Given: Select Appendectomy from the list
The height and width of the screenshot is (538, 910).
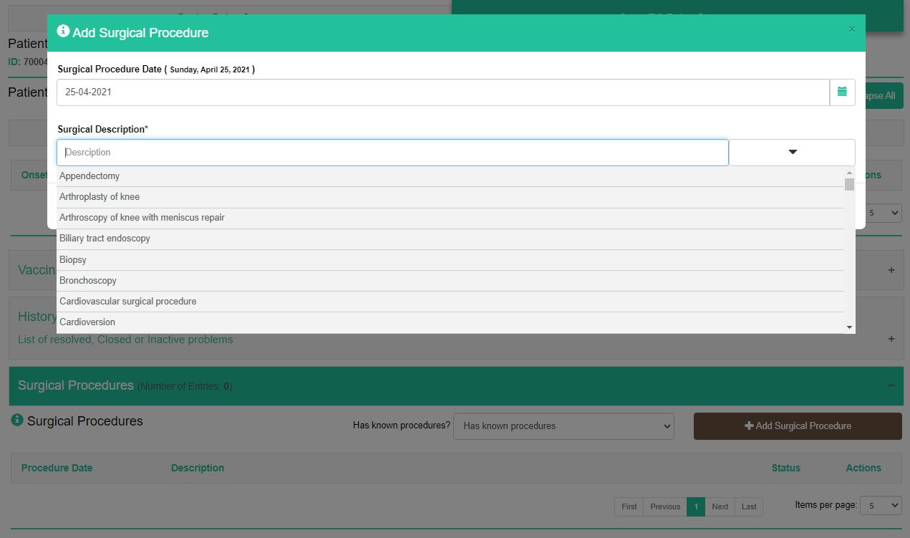Looking at the screenshot, I should (x=89, y=176).
